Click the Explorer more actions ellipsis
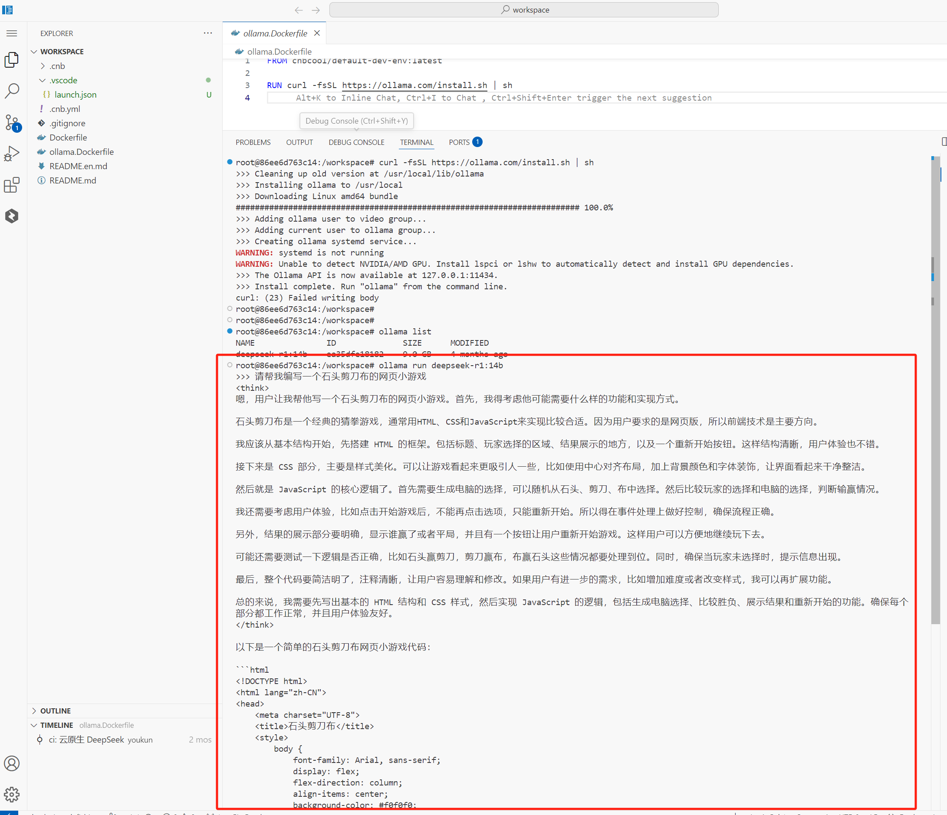Viewport: 947px width, 815px height. tap(208, 33)
